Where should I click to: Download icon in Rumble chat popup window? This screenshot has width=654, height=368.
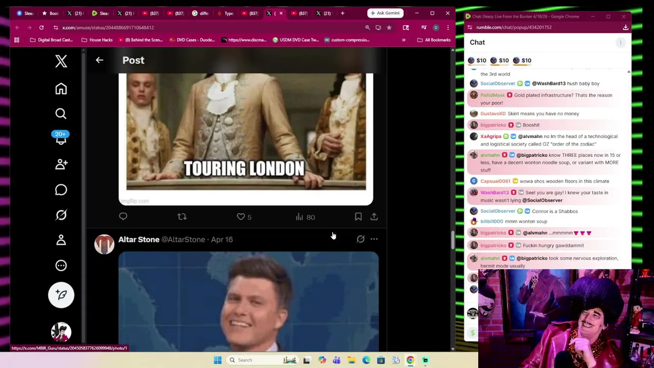(x=625, y=28)
